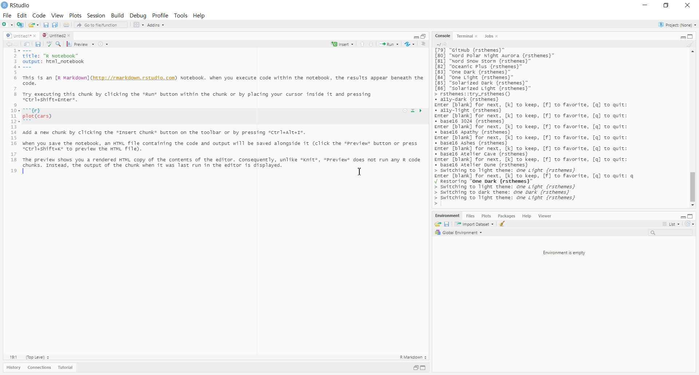
Task: Expand the Preview options arrow
Action: tap(93, 44)
